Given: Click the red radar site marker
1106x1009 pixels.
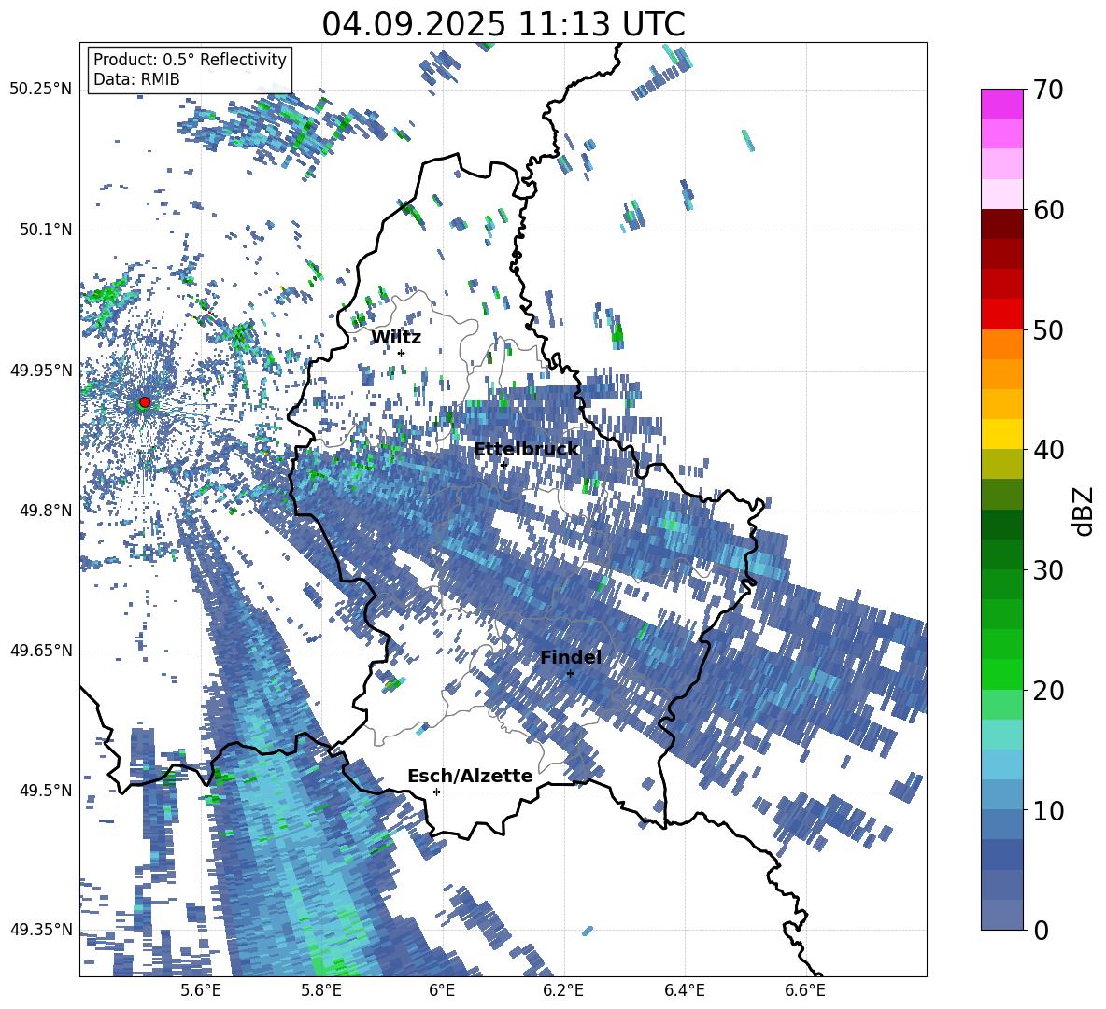Looking at the screenshot, I should click(x=145, y=401).
